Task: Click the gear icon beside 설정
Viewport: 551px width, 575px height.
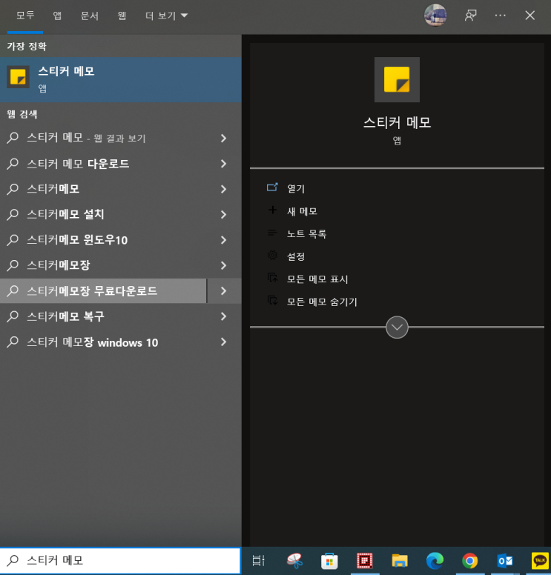Action: click(272, 255)
